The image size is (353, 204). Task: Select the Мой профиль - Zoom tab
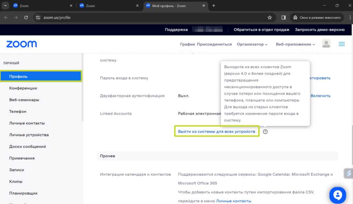click(x=175, y=6)
